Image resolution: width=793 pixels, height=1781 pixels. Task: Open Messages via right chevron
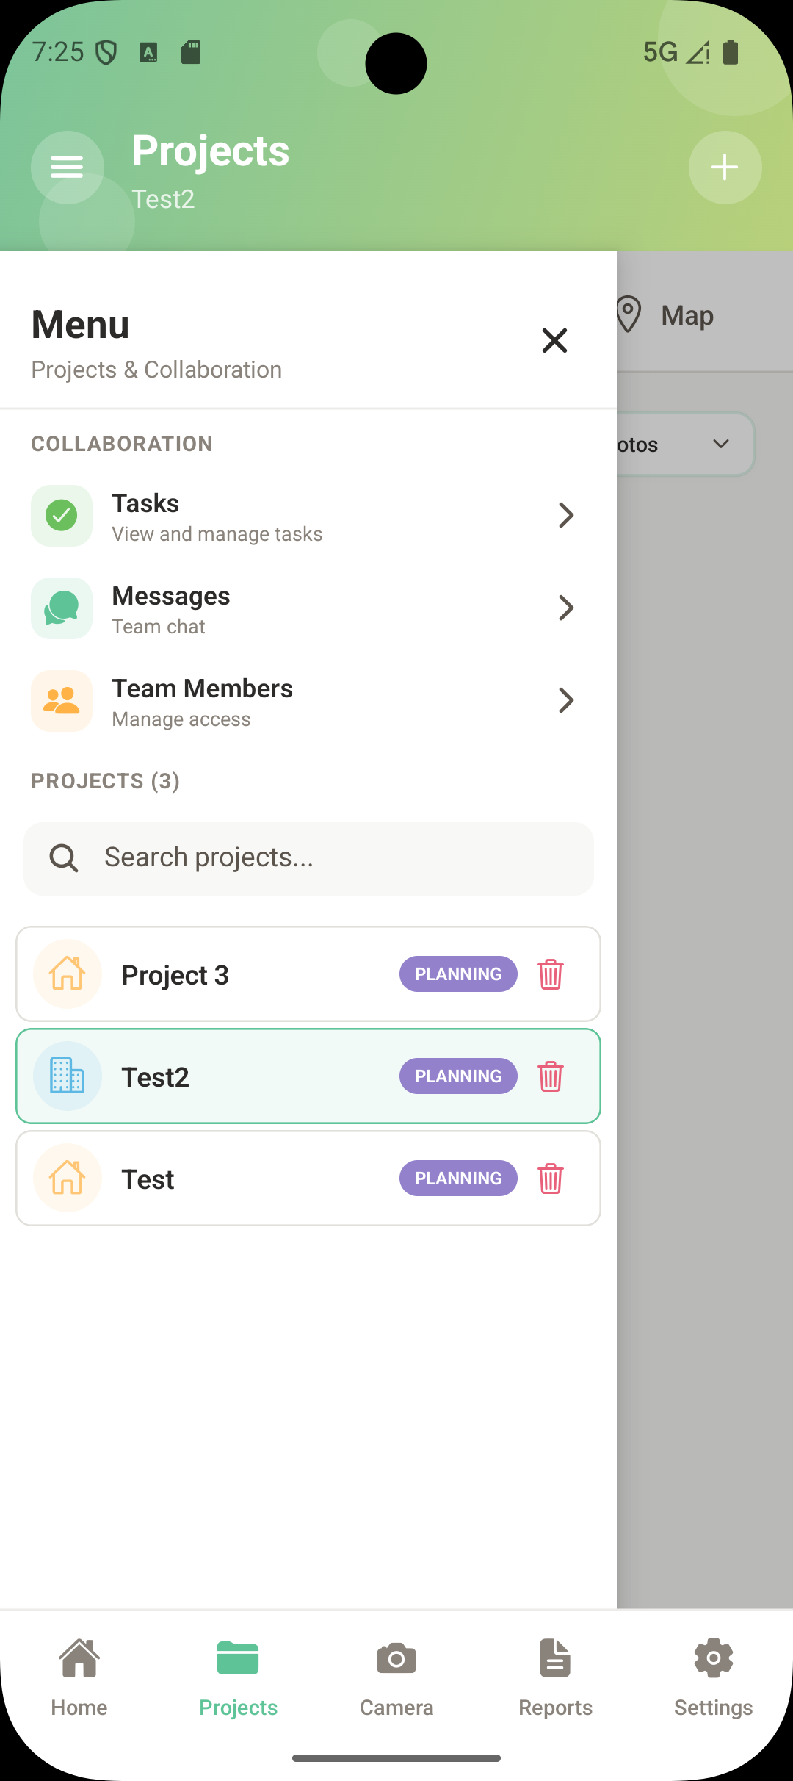click(565, 608)
